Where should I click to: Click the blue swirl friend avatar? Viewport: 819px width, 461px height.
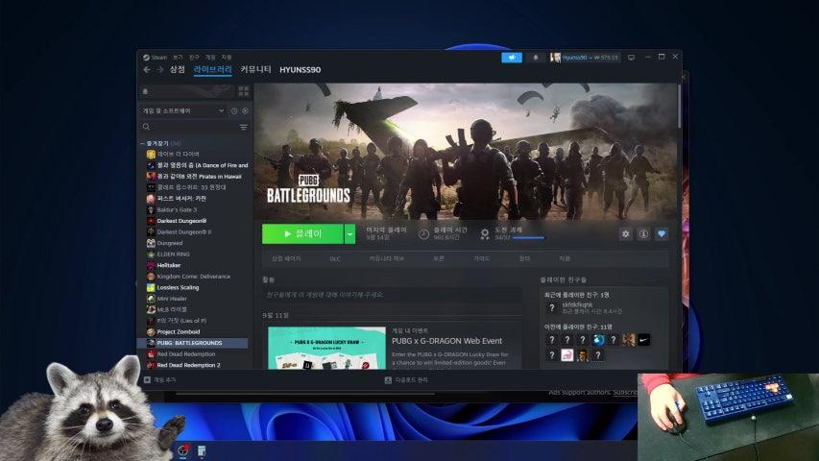pyautogui.click(x=598, y=340)
